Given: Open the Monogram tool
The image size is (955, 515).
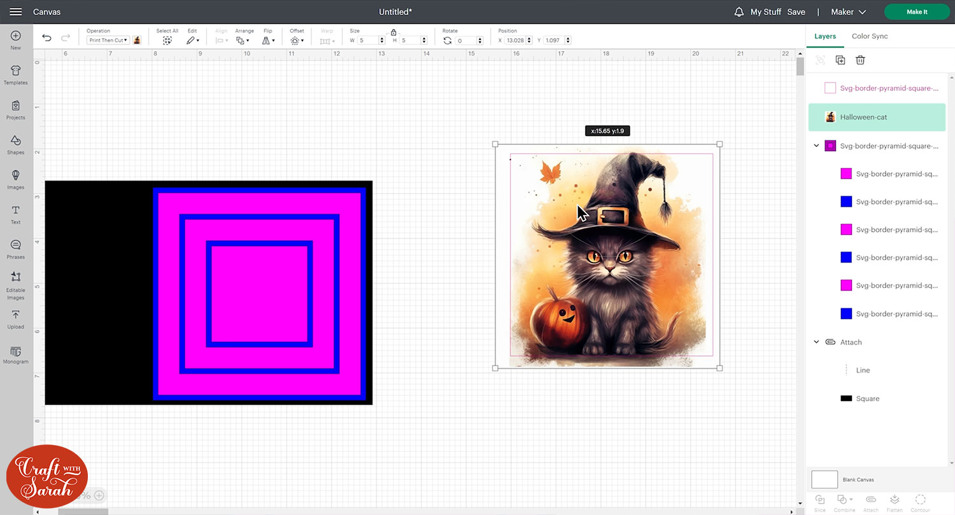Looking at the screenshot, I should [15, 355].
